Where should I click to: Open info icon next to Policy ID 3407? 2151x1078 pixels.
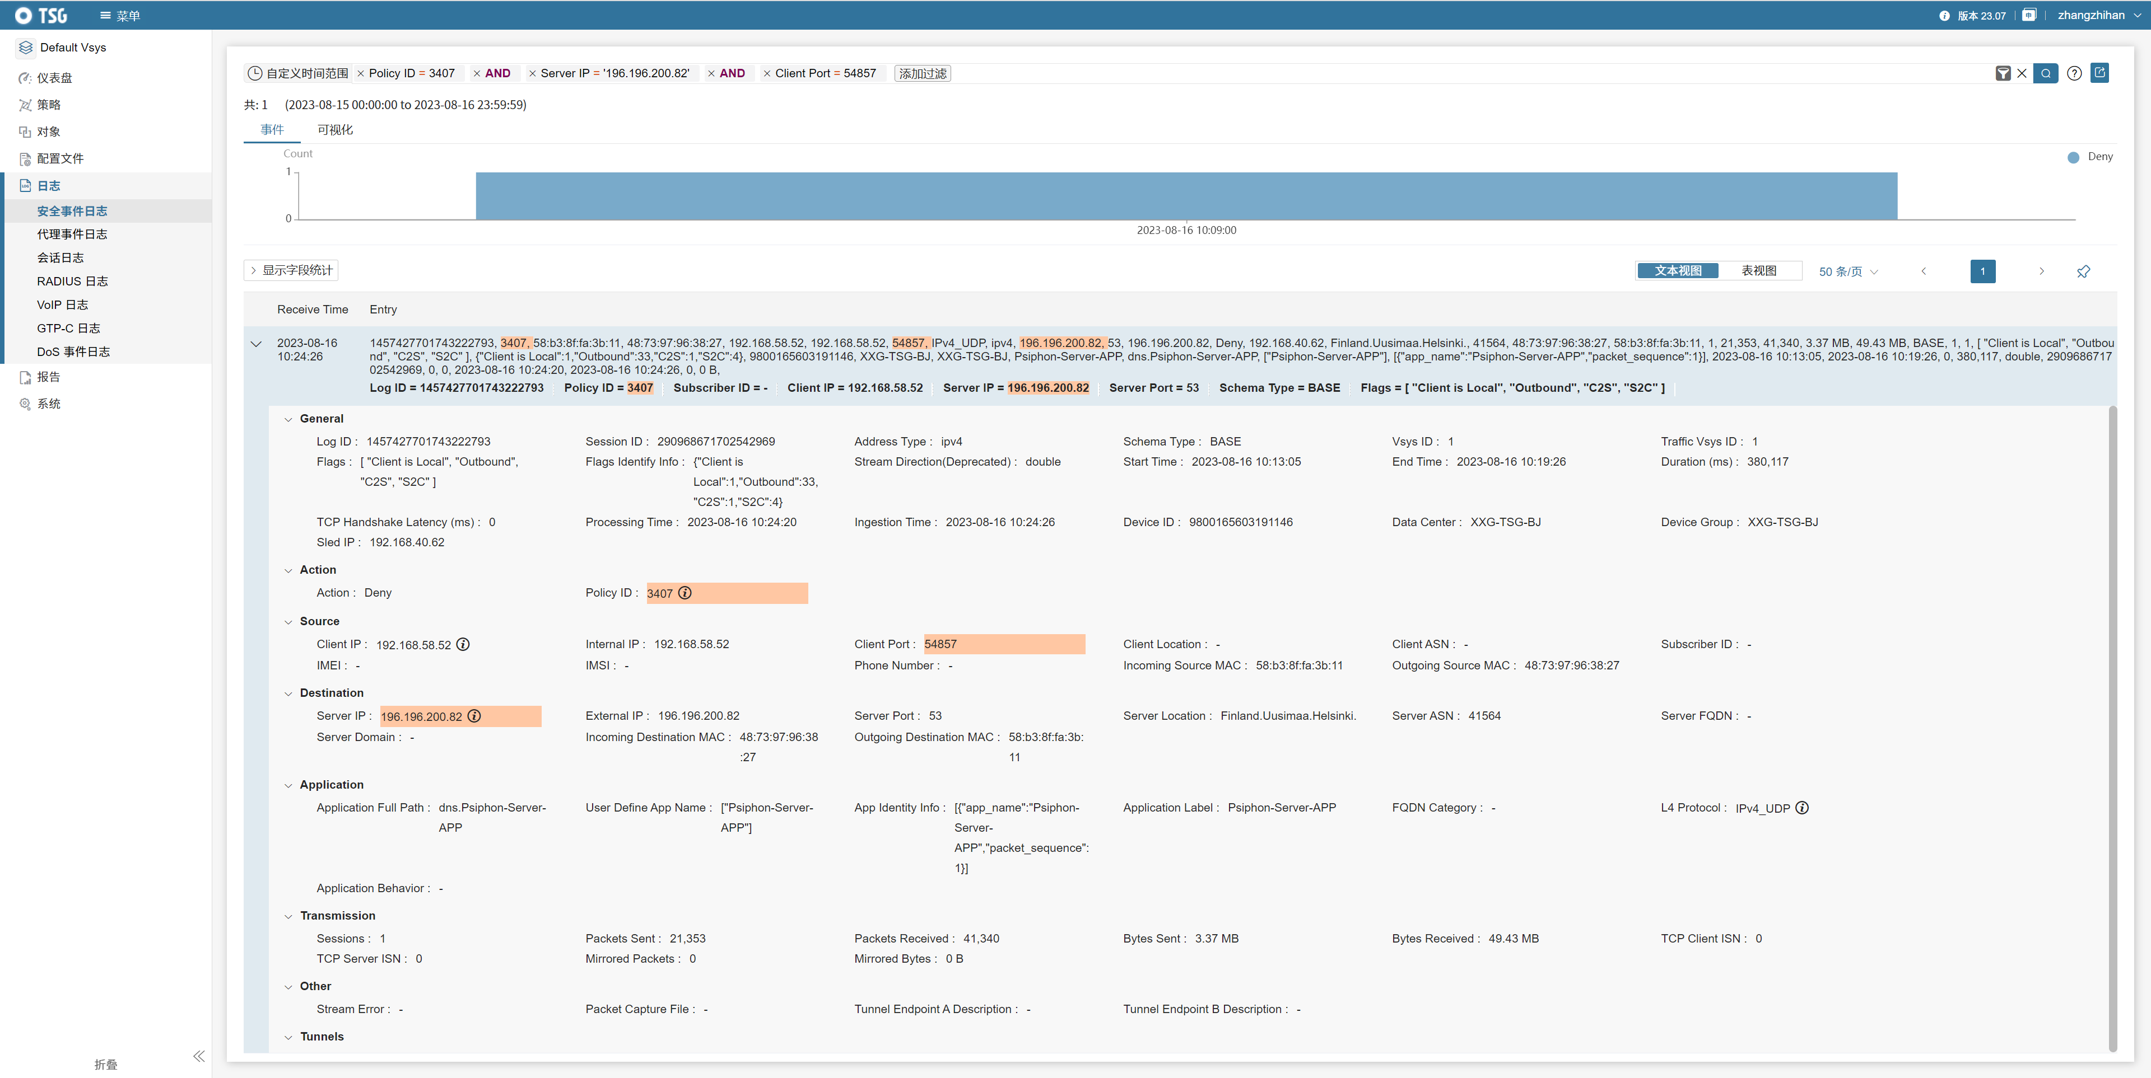(685, 592)
